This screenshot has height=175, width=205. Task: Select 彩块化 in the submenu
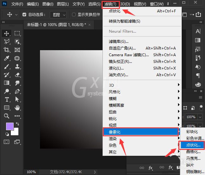point(192,132)
